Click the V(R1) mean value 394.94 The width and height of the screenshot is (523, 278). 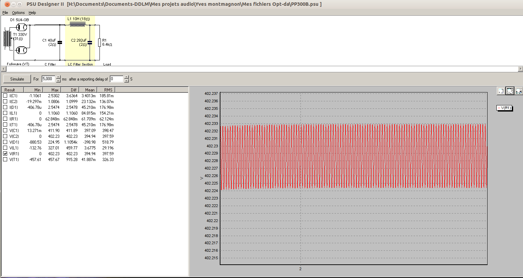[x=90, y=153]
